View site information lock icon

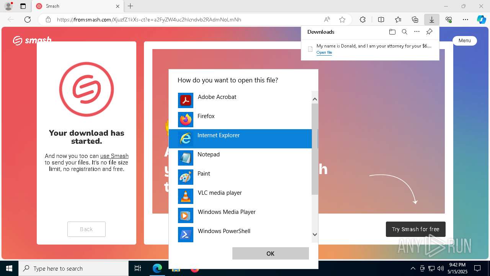pos(48,20)
